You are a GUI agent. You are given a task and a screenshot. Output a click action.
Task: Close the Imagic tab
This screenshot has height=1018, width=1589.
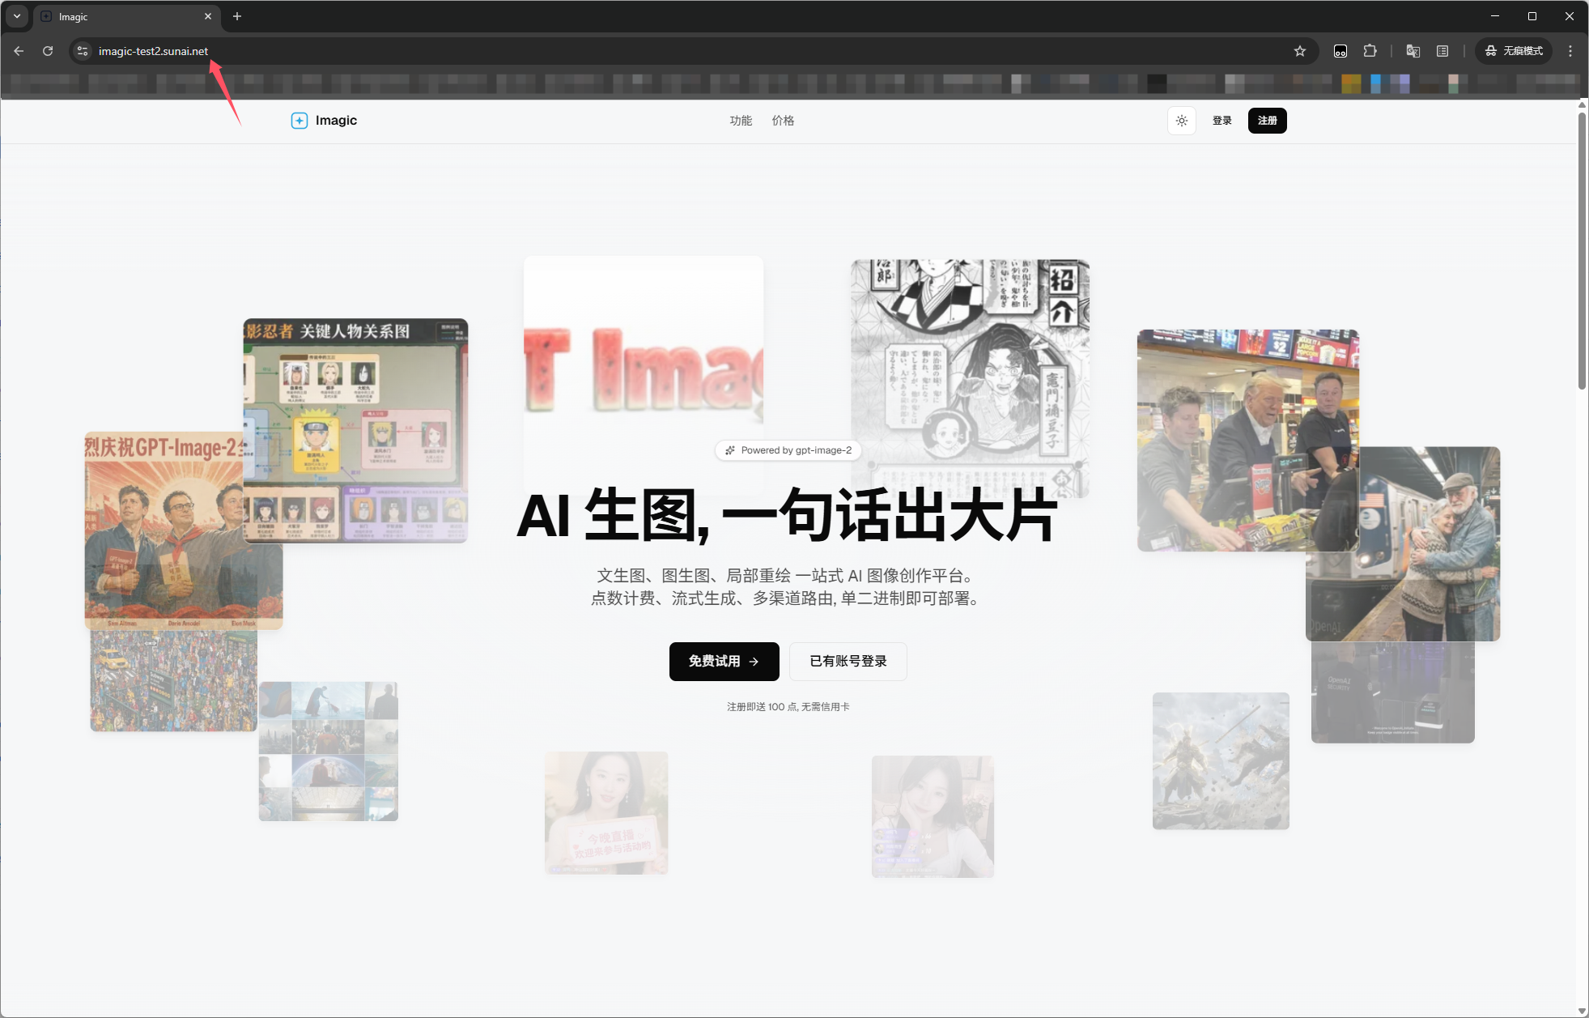[x=208, y=16]
